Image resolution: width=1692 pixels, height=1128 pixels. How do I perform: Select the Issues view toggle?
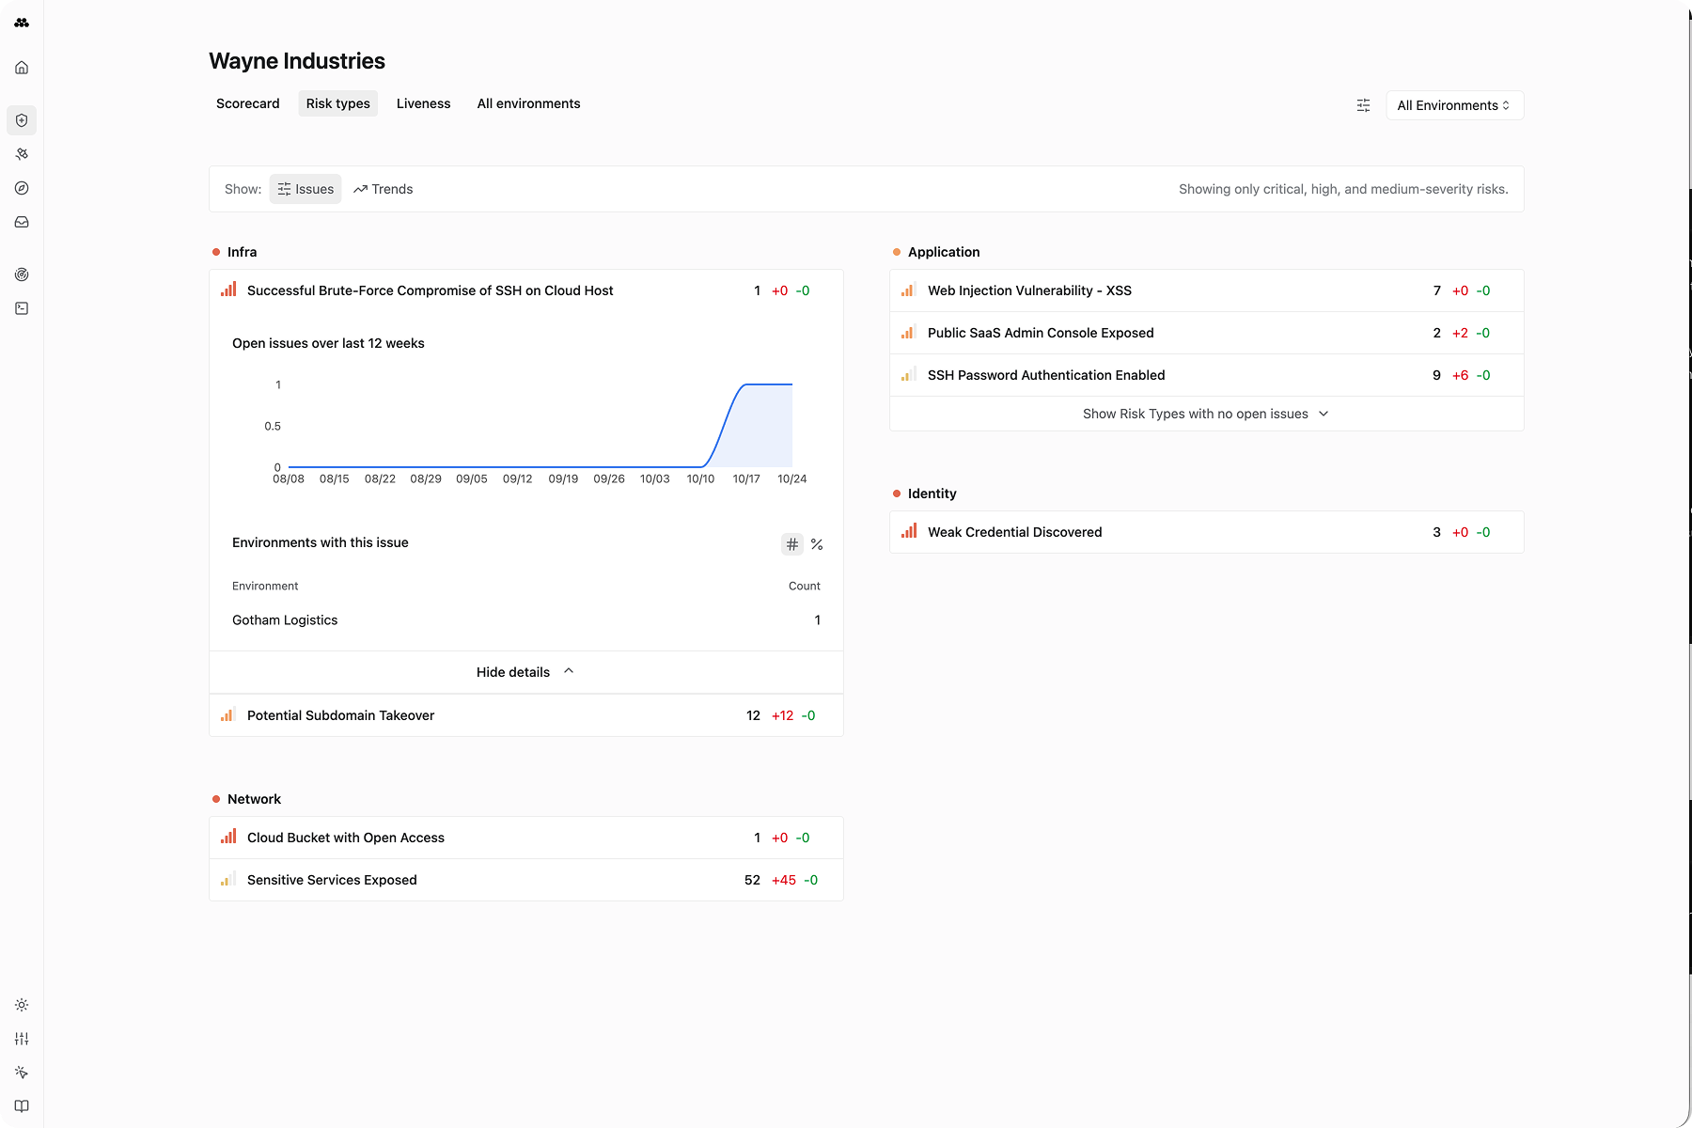coord(305,189)
